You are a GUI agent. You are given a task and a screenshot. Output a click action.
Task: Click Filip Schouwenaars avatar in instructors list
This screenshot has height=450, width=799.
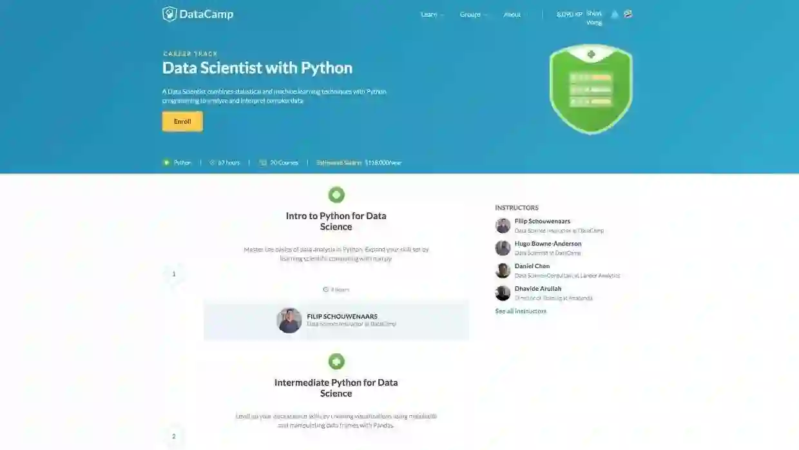point(503,226)
